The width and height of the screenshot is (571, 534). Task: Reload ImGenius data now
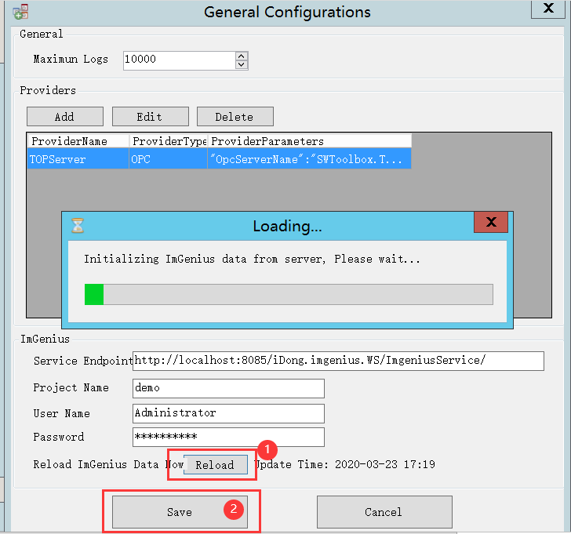pyautogui.click(x=215, y=465)
